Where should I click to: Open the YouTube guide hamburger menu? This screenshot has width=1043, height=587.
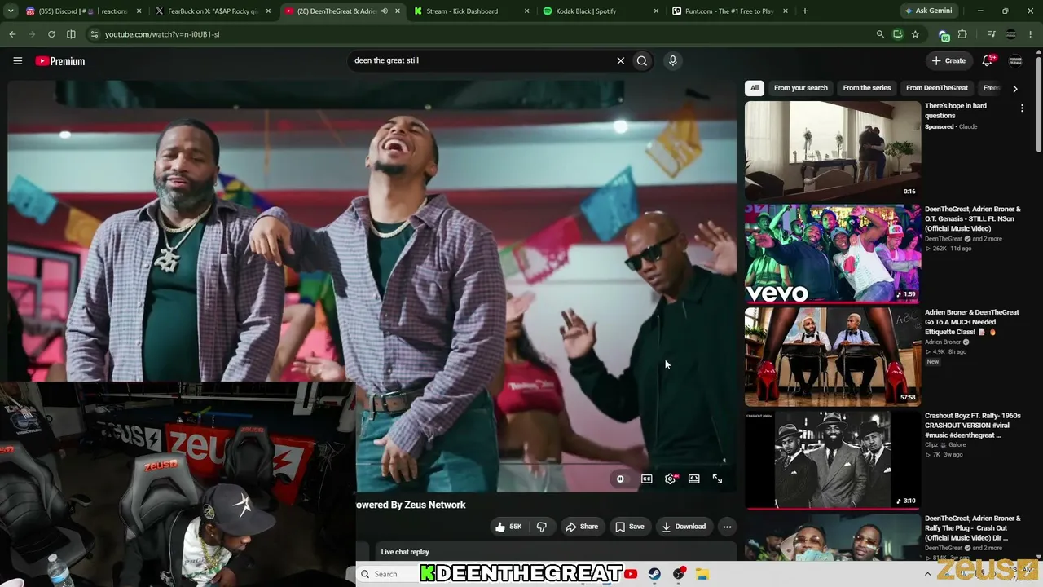pyautogui.click(x=17, y=60)
